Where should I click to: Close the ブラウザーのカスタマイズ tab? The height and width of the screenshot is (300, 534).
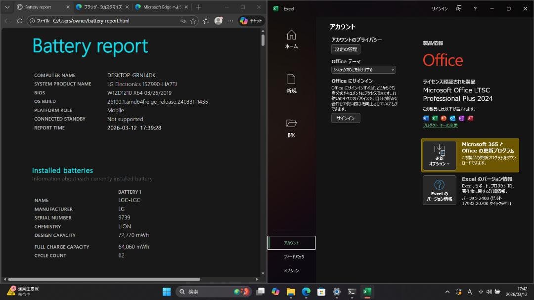click(127, 7)
